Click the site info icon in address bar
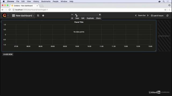Image resolution: width=172 pixels, height=96 pixels. click(x=14, y=10)
